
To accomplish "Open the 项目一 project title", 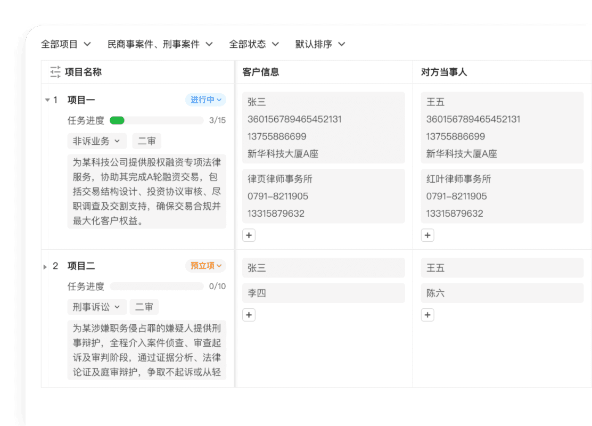I will (81, 100).
